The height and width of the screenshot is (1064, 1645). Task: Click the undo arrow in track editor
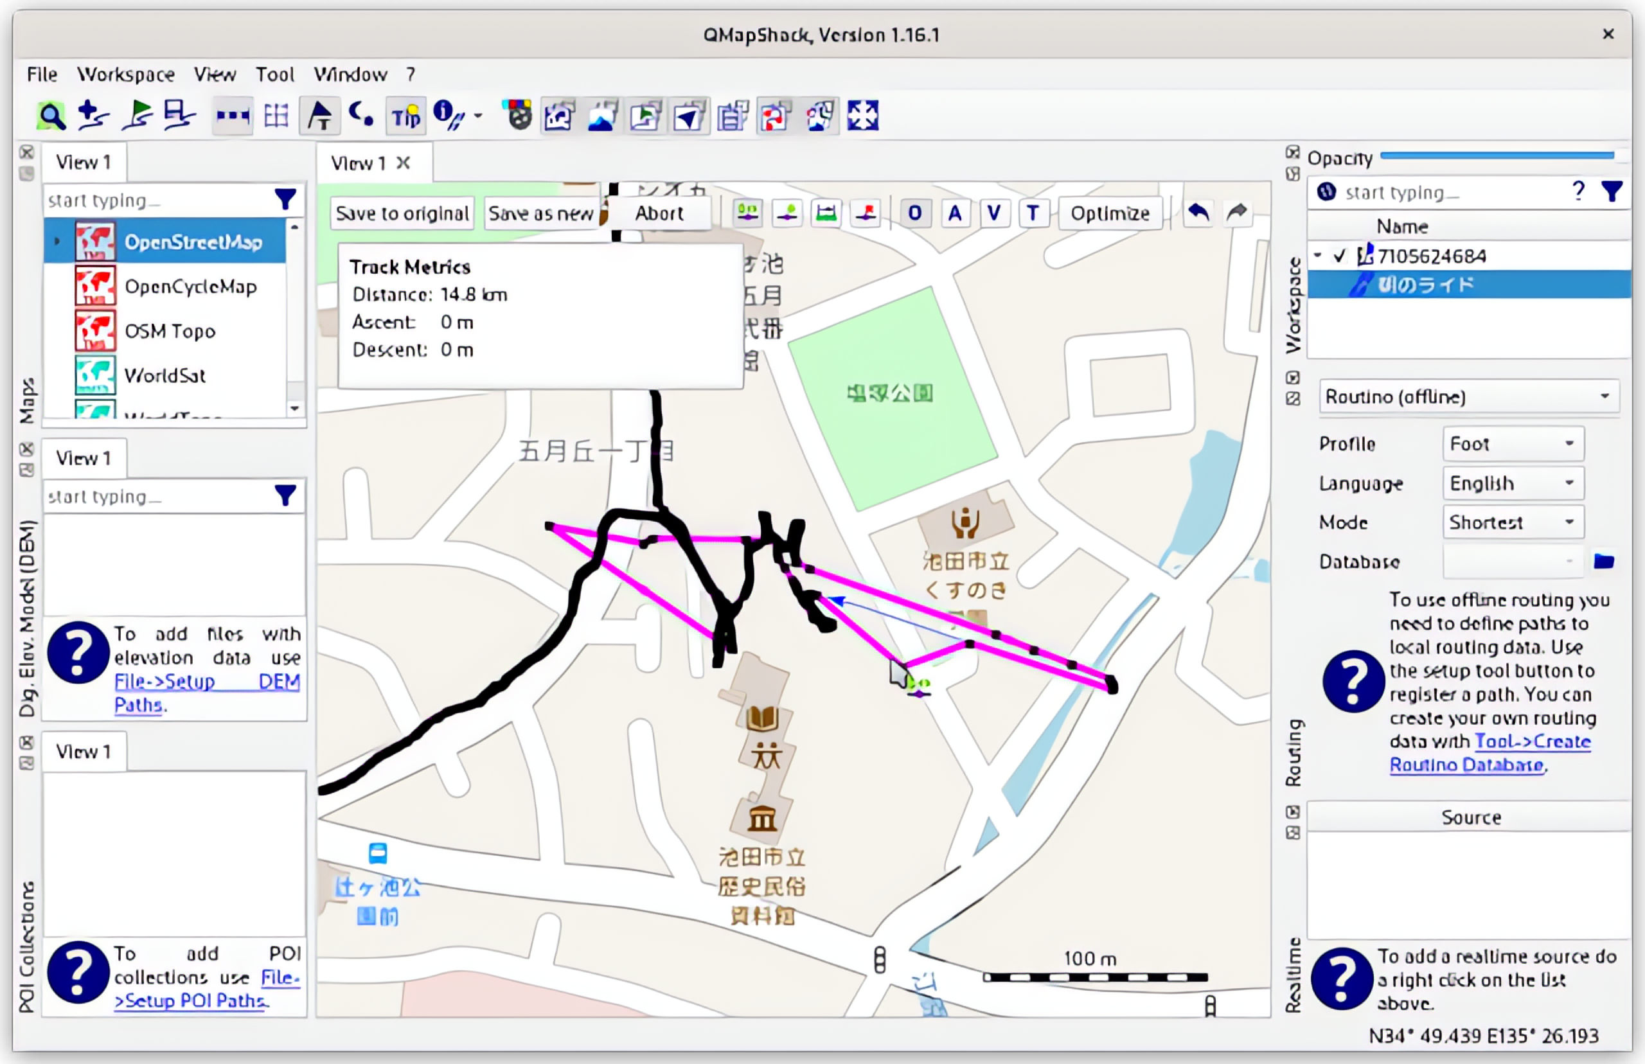coord(1198,213)
